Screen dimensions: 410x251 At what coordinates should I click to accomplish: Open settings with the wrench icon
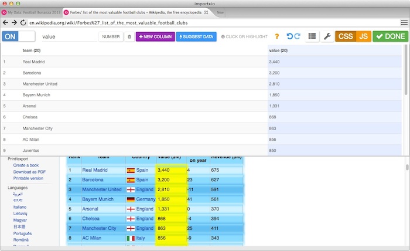[x=327, y=36]
